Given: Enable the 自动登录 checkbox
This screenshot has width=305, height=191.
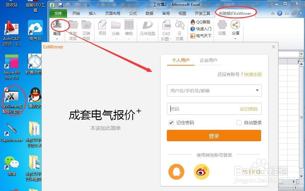Looking at the screenshot, I should click(x=239, y=123).
